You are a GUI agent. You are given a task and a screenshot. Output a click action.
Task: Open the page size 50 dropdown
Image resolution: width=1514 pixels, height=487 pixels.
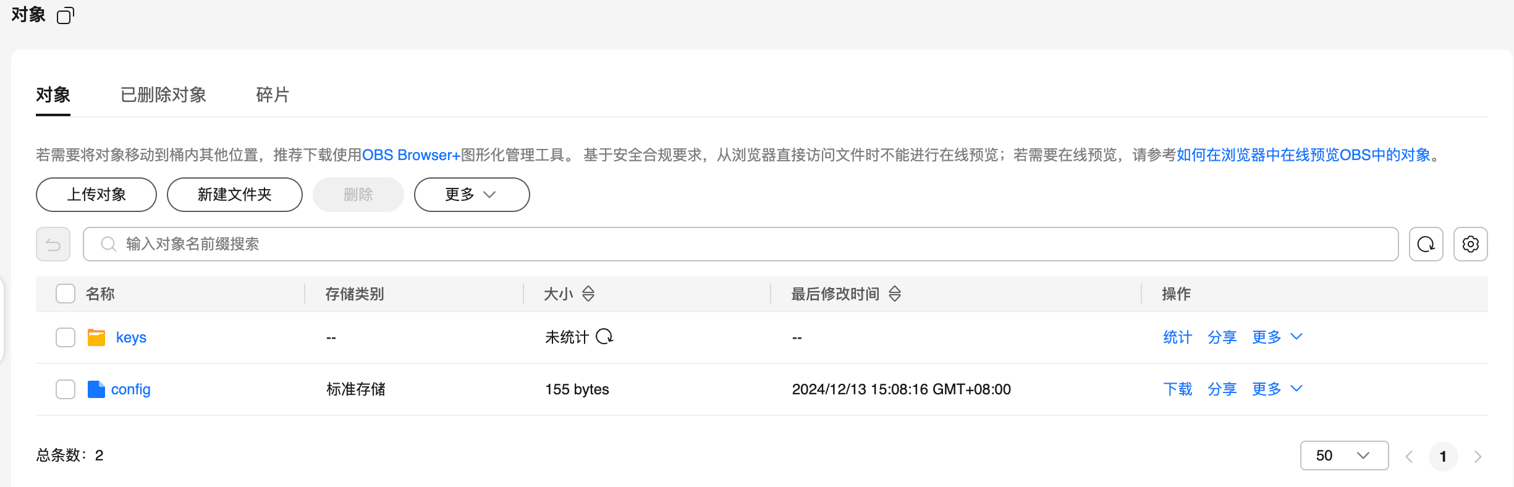click(1343, 455)
